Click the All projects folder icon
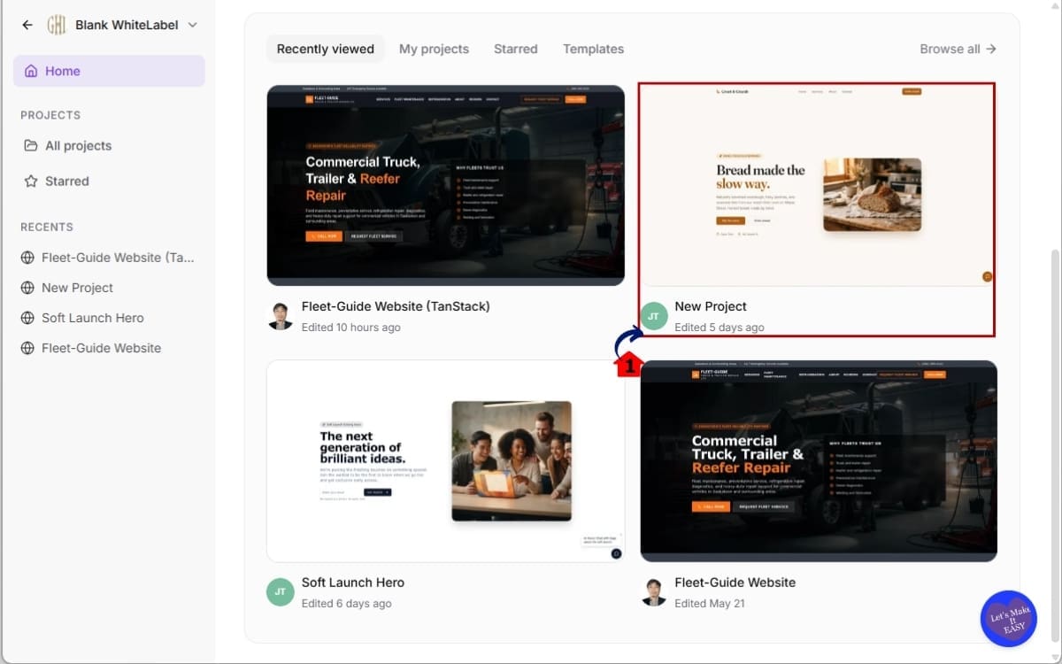The image size is (1062, 664). (31, 145)
